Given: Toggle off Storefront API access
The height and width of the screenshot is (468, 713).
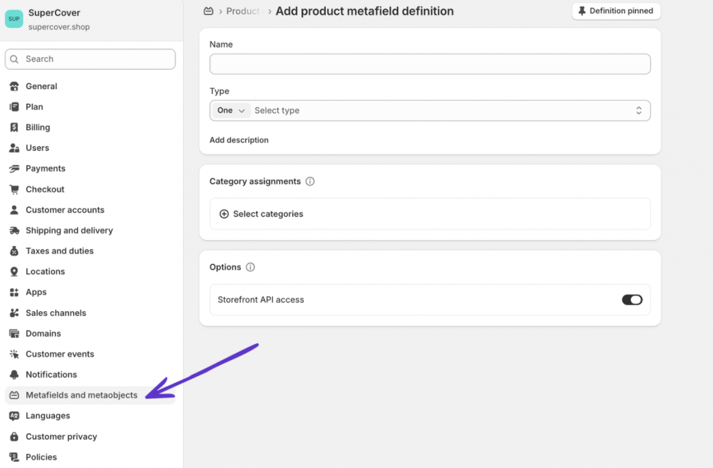Looking at the screenshot, I should [x=632, y=299].
